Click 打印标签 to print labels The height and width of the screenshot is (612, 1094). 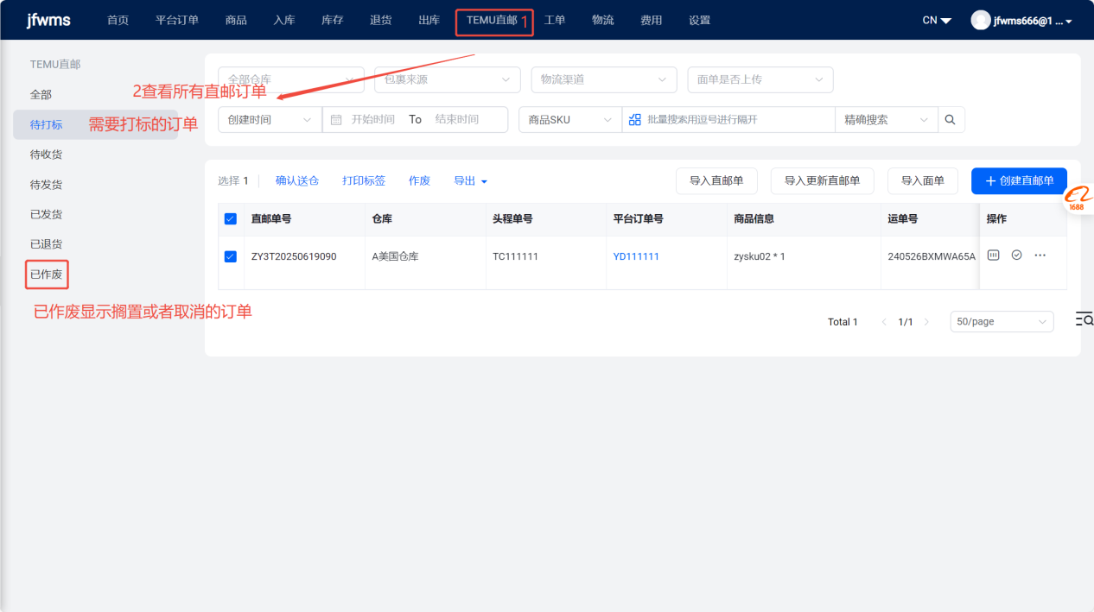(x=364, y=181)
